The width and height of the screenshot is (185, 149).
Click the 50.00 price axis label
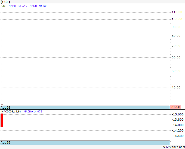point(176,71)
